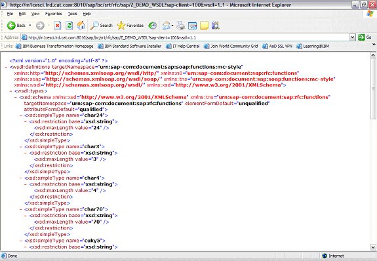Click the Edit page toolbar icon
The image size is (377, 261).
coord(192,26)
